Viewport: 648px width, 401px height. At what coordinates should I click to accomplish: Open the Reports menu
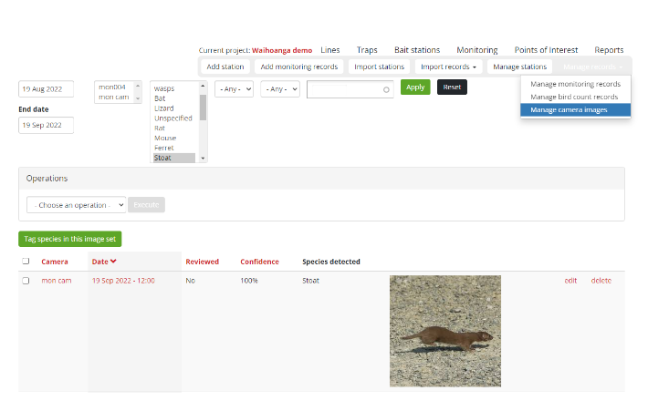609,50
